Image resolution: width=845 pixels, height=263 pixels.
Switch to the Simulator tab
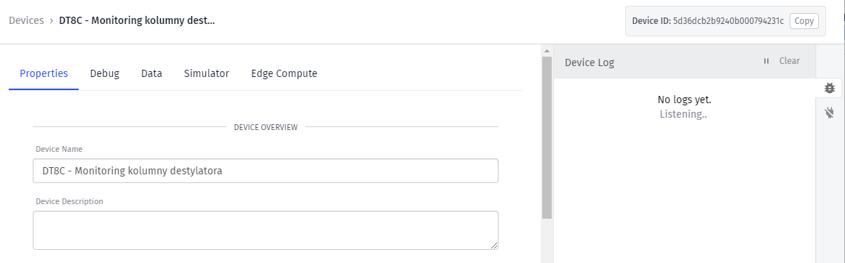pyautogui.click(x=207, y=73)
